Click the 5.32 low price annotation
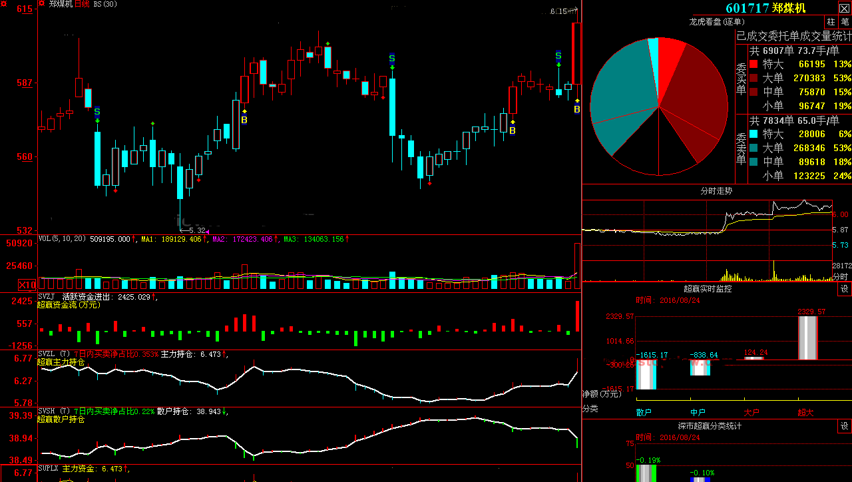Image resolution: width=852 pixels, height=482 pixels. click(x=197, y=230)
